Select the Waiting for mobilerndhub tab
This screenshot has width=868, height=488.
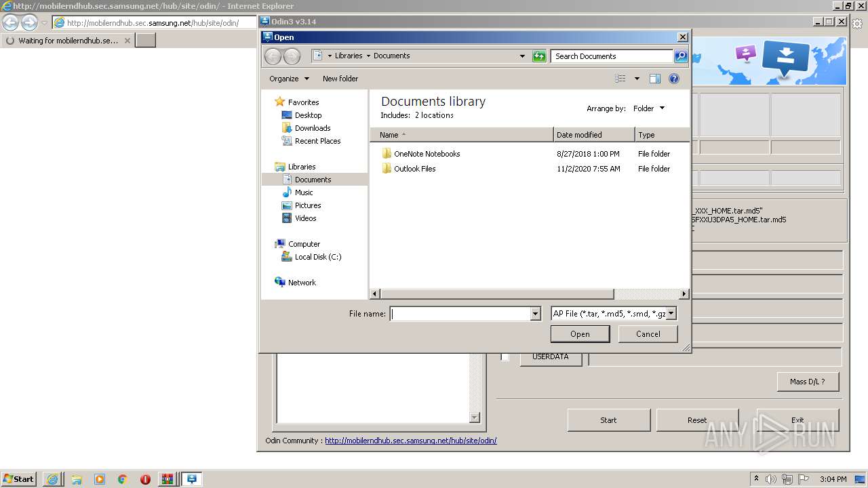tap(68, 41)
